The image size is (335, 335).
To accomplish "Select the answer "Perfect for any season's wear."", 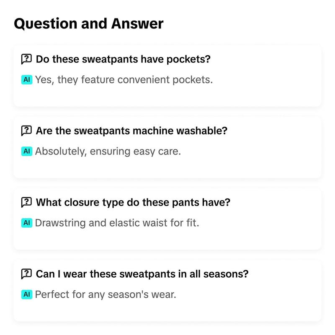I will pos(106,294).
